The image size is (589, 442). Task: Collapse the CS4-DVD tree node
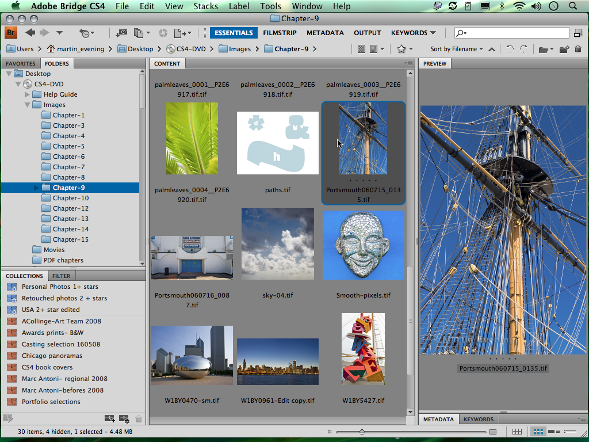(x=18, y=84)
